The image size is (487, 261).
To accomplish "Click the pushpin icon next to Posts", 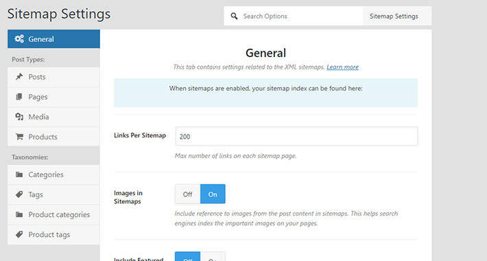I will pos(19,76).
